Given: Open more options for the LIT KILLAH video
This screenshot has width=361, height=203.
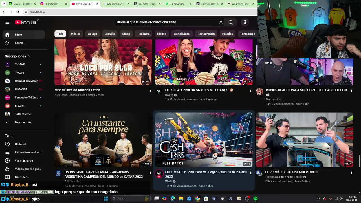Looking at the screenshot, I should [x=251, y=90].
